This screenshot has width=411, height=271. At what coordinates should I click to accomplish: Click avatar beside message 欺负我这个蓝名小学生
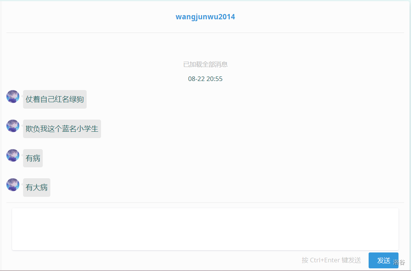(13, 126)
